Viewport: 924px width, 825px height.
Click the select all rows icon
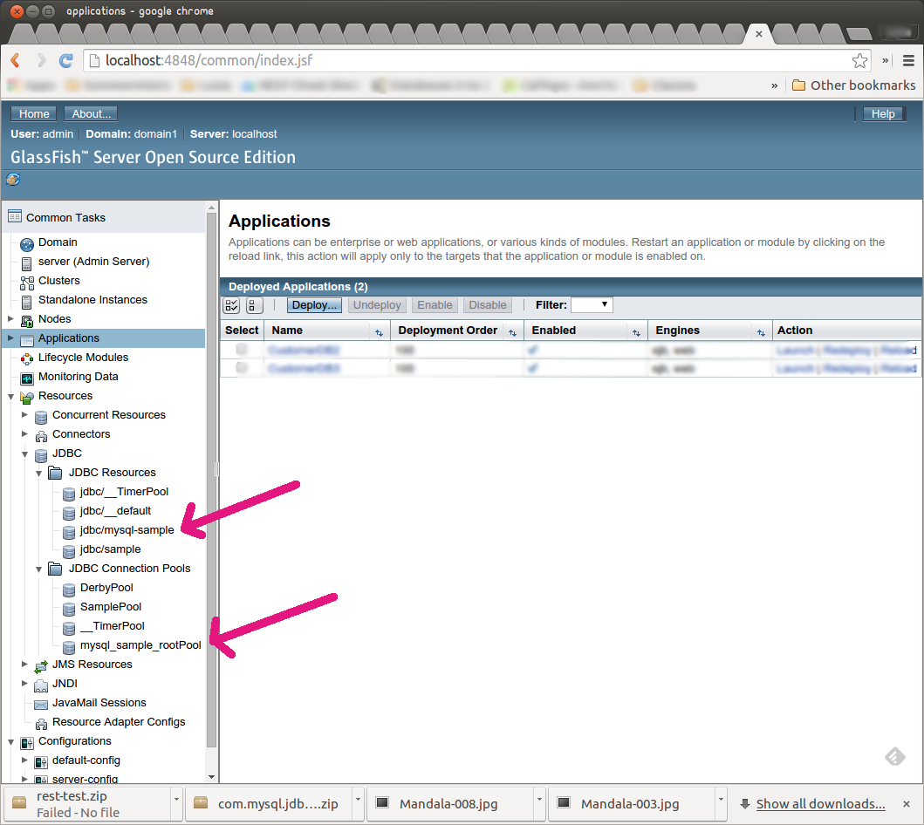[231, 305]
